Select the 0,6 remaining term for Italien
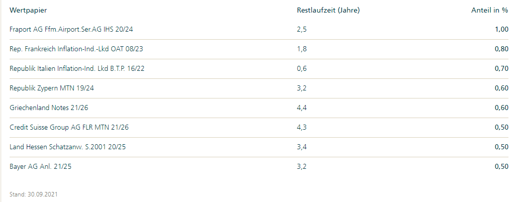Screen dimensions: 514x202 [x=302, y=69]
